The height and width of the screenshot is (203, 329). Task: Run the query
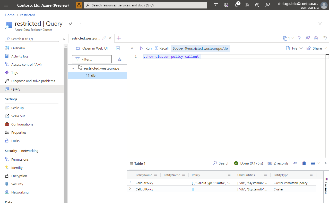click(x=146, y=48)
